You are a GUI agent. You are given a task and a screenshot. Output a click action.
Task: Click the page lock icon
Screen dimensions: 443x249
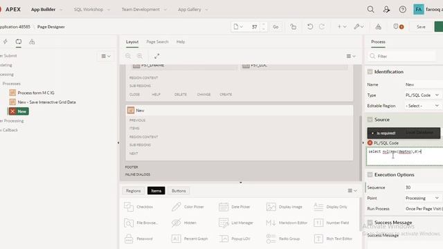(x=293, y=26)
